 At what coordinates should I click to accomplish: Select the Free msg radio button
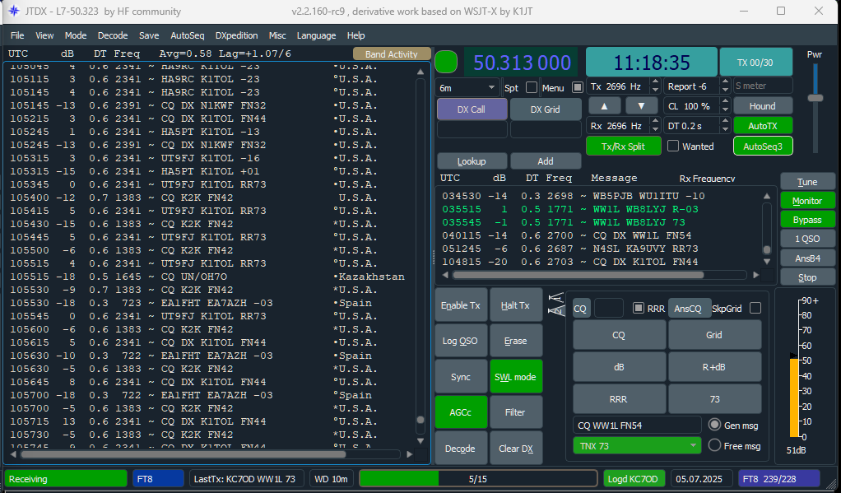(714, 445)
